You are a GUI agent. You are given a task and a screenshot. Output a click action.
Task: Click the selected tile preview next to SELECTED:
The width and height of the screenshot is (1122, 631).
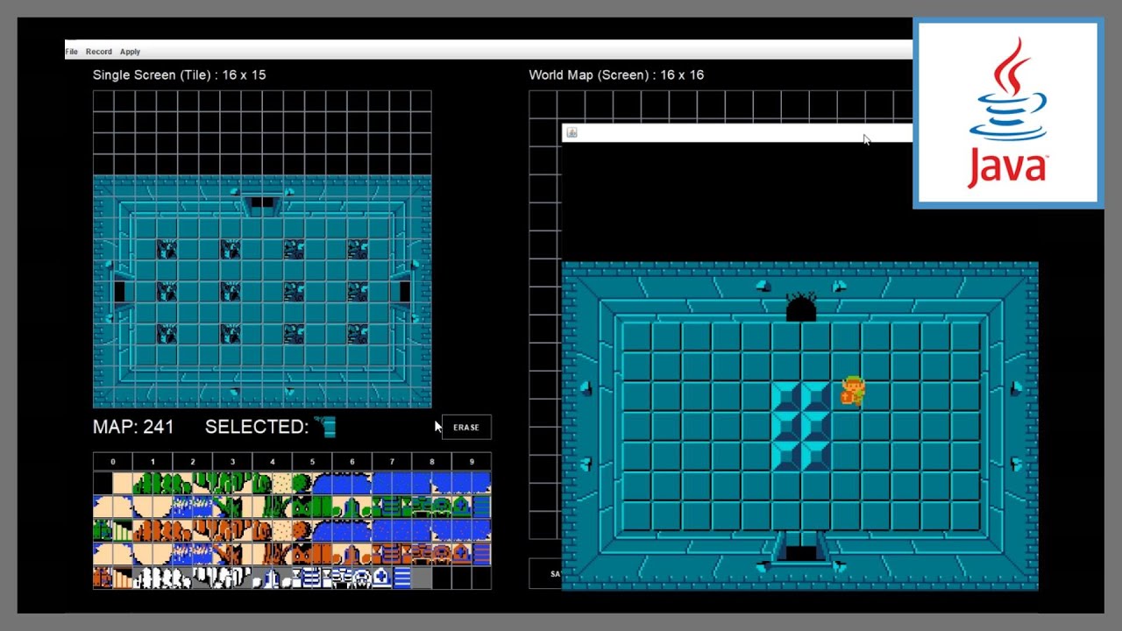[326, 427]
